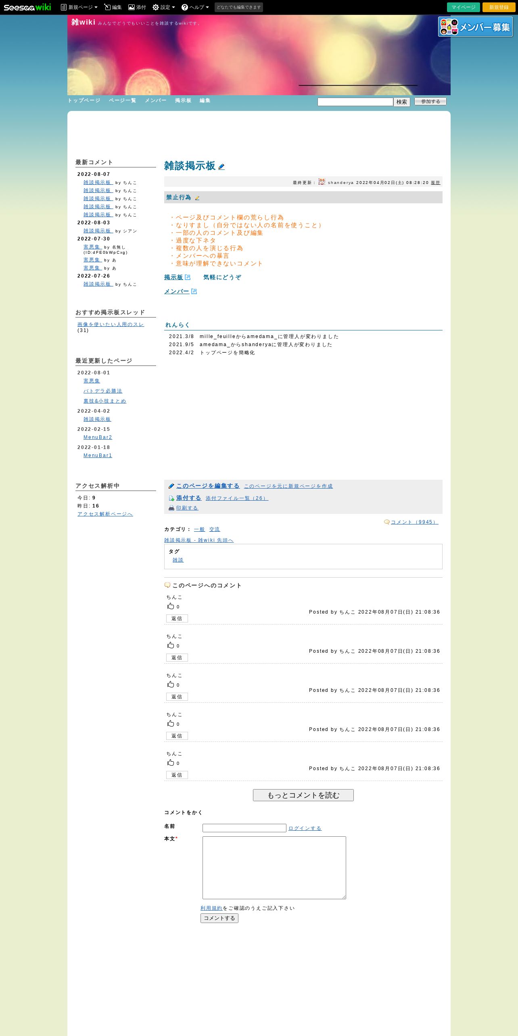
Task: Open the 一般 category link
Action: pyautogui.click(x=199, y=529)
